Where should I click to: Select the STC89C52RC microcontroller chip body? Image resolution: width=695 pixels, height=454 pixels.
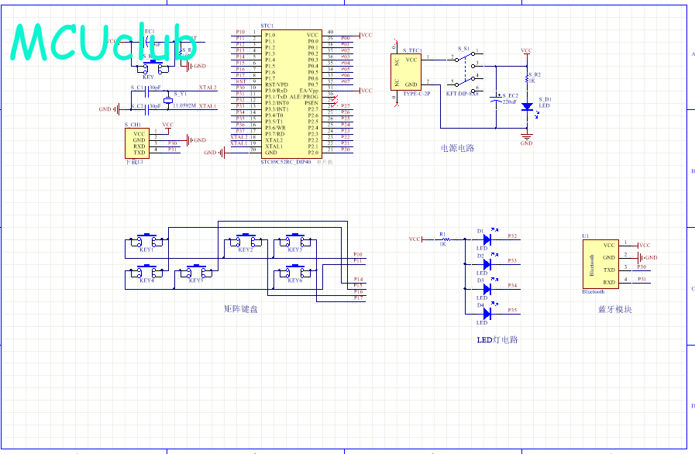tap(291, 94)
